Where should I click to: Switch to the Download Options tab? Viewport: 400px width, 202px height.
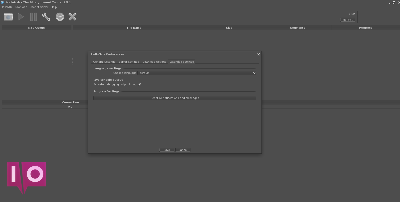click(154, 62)
